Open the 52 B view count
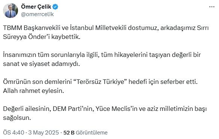 69,133
